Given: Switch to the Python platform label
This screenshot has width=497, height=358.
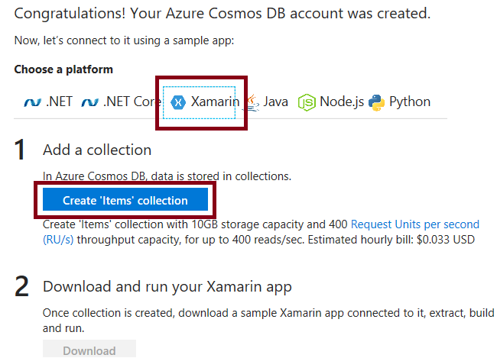Looking at the screenshot, I should click(410, 102).
